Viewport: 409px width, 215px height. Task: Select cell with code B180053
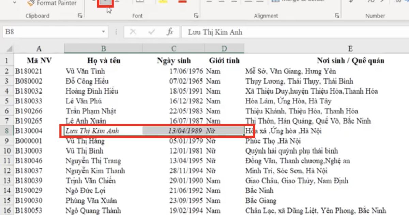39,210
